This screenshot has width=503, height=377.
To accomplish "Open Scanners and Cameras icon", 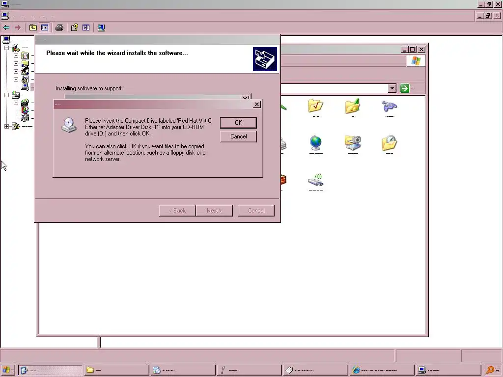I will [x=353, y=143].
